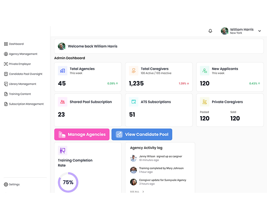This screenshot has height=219, width=267.
Task: Click the Total Agencies card icon
Action: (62, 70)
